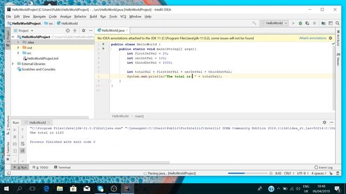Viewport: 346px width, 194px height.
Task: Toggle scroll to end icon in Run console
Action: click(x=23, y=151)
